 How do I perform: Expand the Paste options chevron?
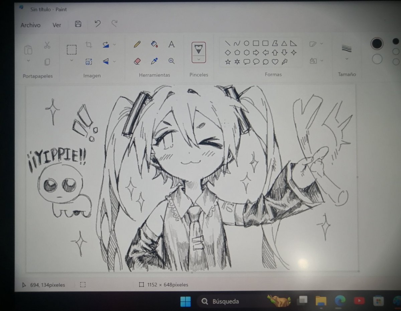coord(28,60)
